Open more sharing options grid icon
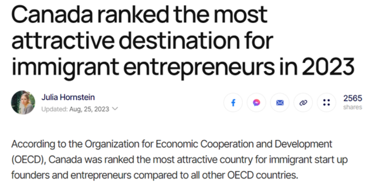385x190 pixels. (x=326, y=103)
